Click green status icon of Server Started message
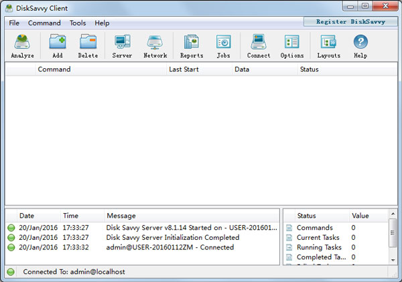402x282 pixels. [11, 228]
